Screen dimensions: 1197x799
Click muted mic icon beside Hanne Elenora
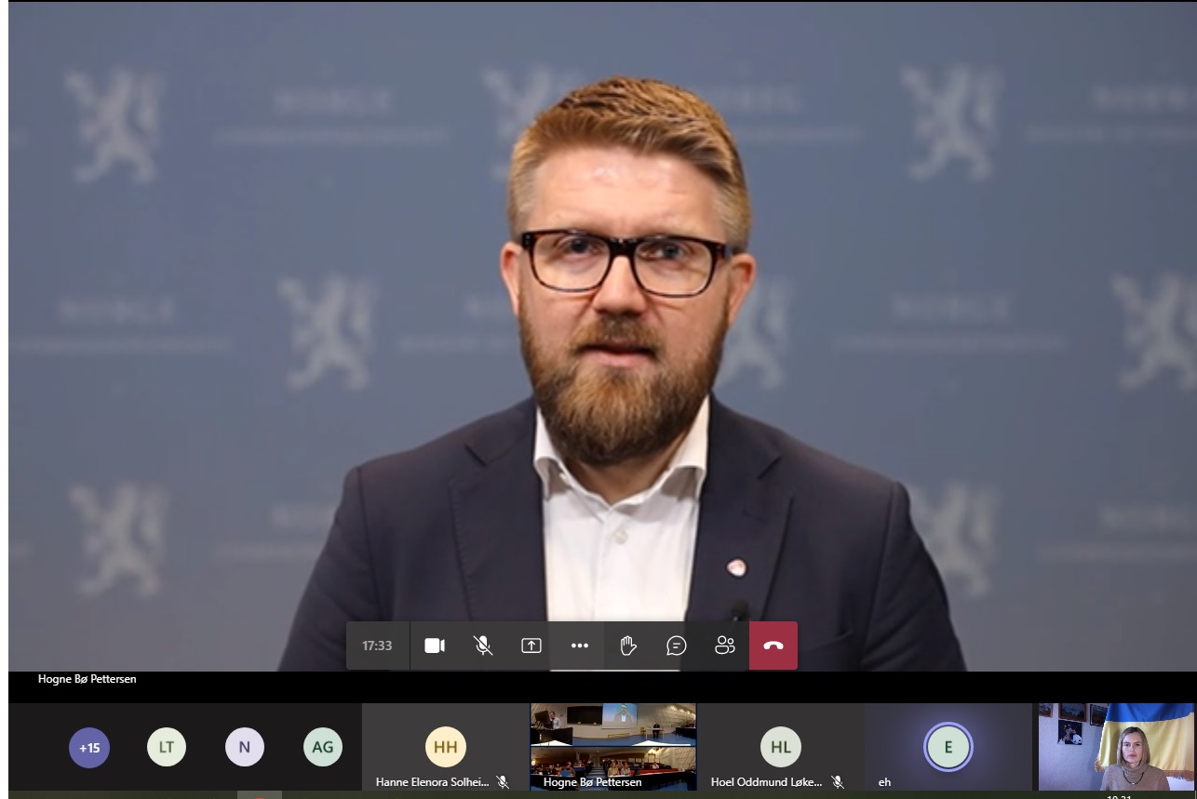[503, 782]
